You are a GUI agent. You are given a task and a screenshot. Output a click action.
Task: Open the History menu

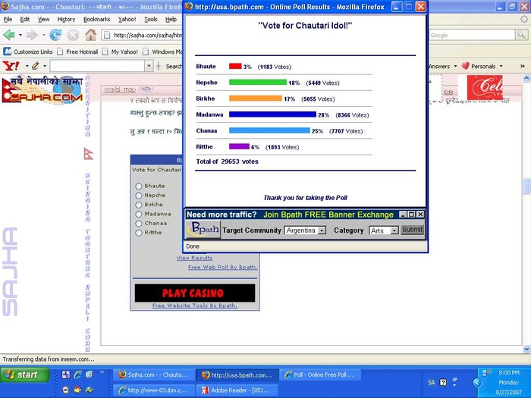tap(66, 19)
